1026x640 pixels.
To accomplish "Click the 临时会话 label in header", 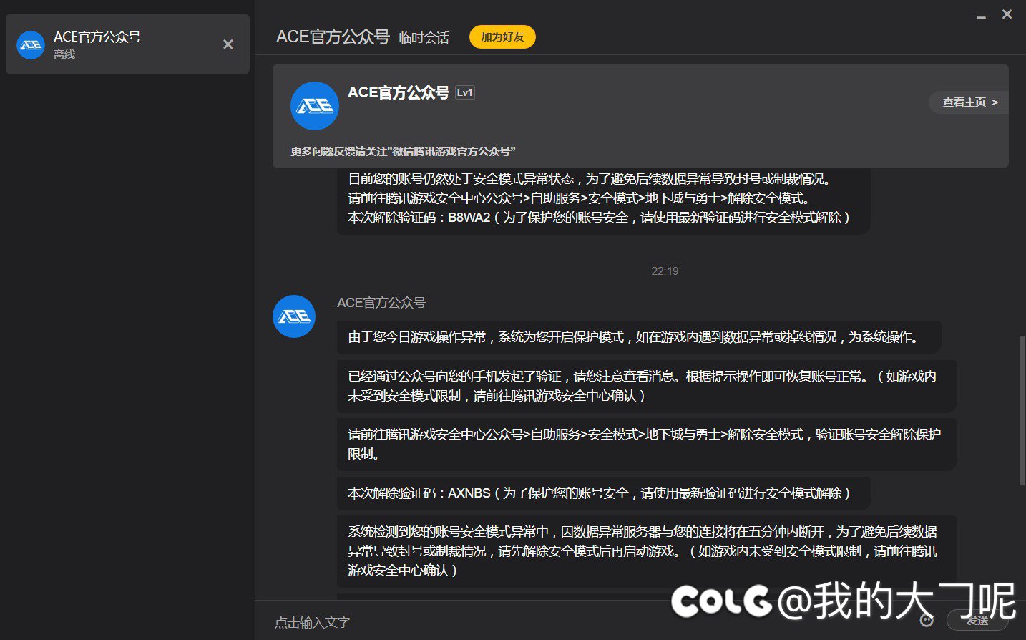I will 424,38.
